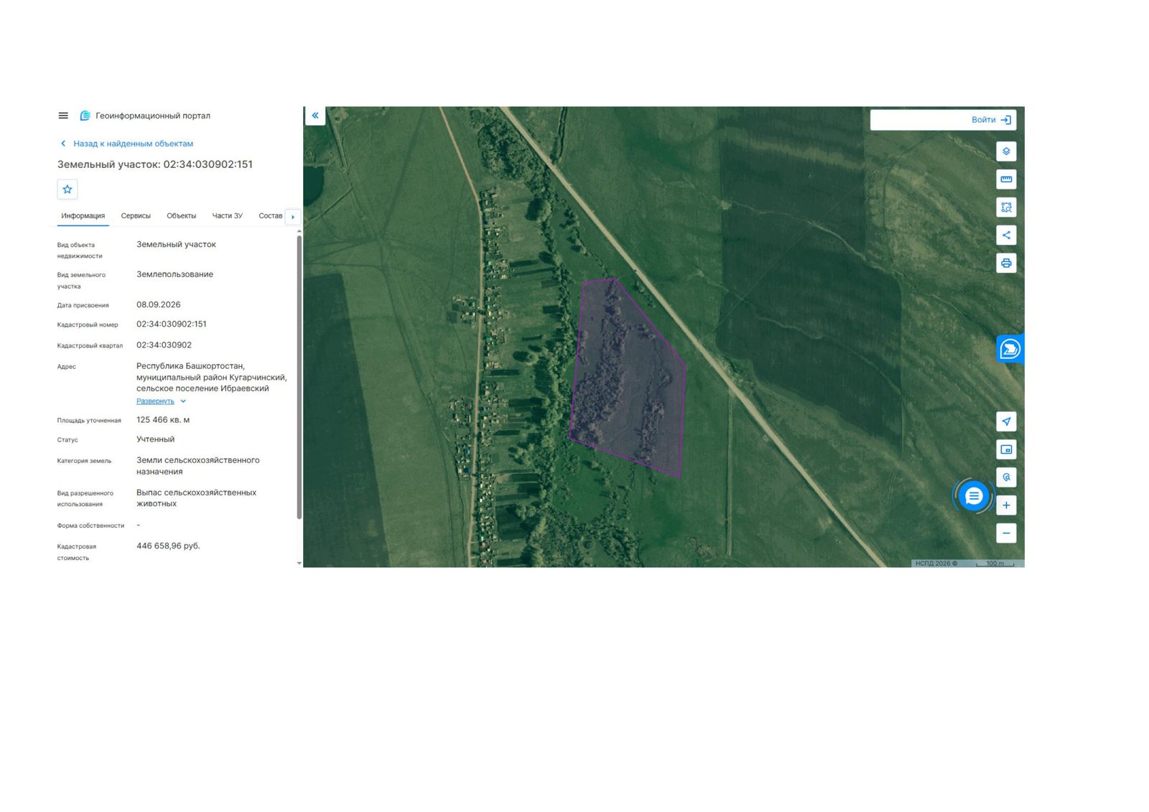Zoom in on the map
The height and width of the screenshot is (812, 1149).
(1006, 505)
